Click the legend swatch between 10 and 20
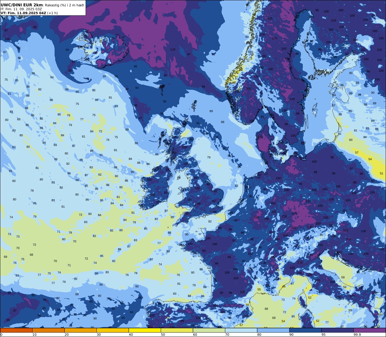The width and height of the screenshot is (386, 337). point(48,330)
